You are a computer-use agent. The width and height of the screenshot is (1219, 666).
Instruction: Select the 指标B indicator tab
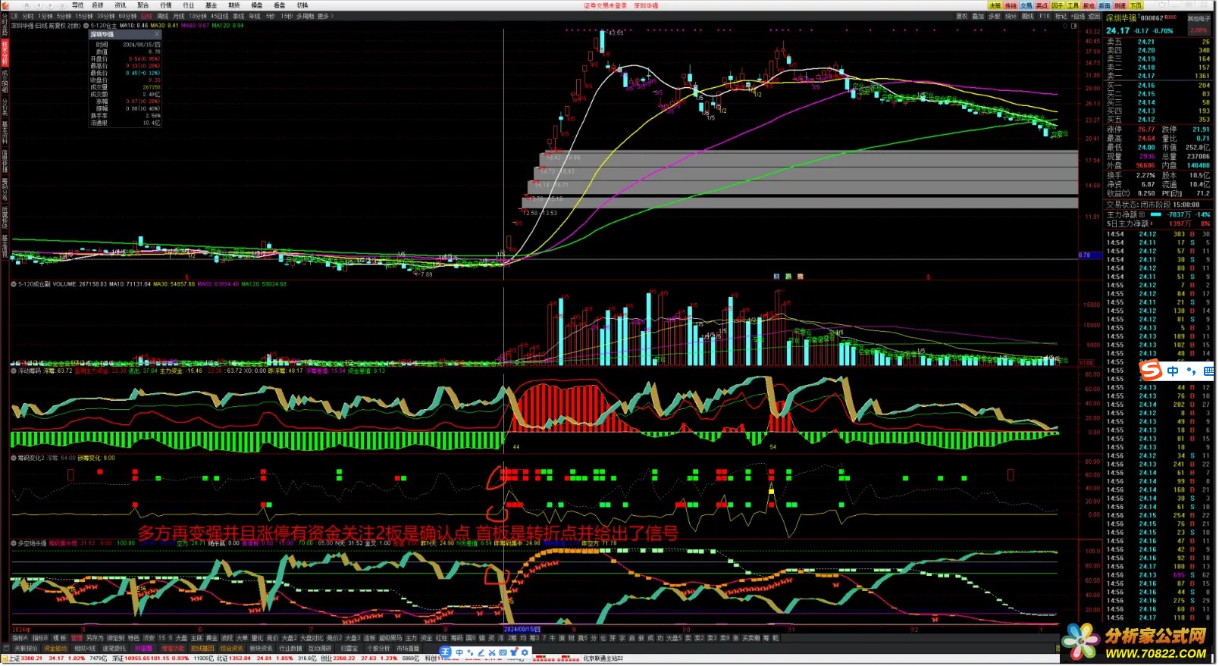tap(40, 638)
